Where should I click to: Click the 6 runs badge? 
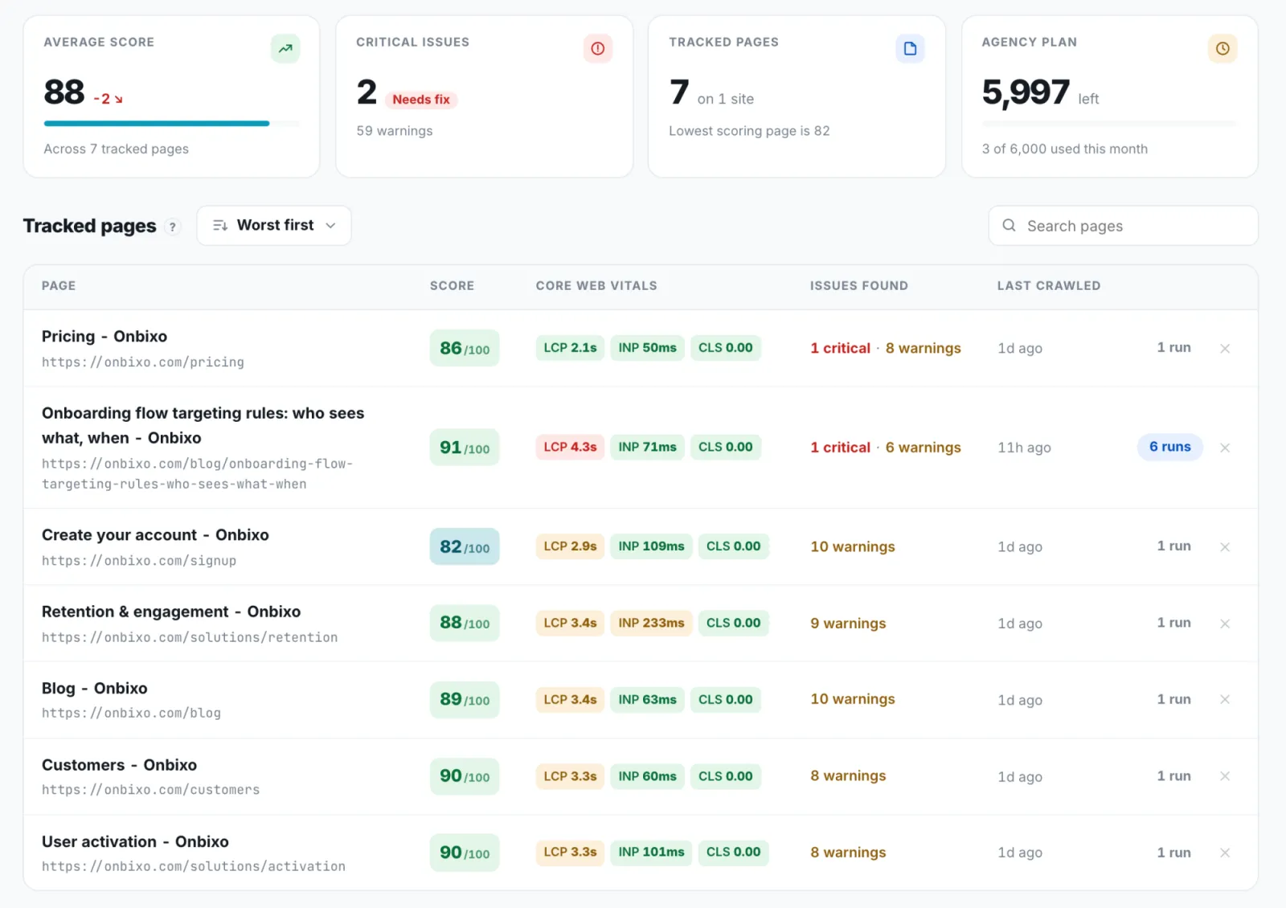[1170, 447]
